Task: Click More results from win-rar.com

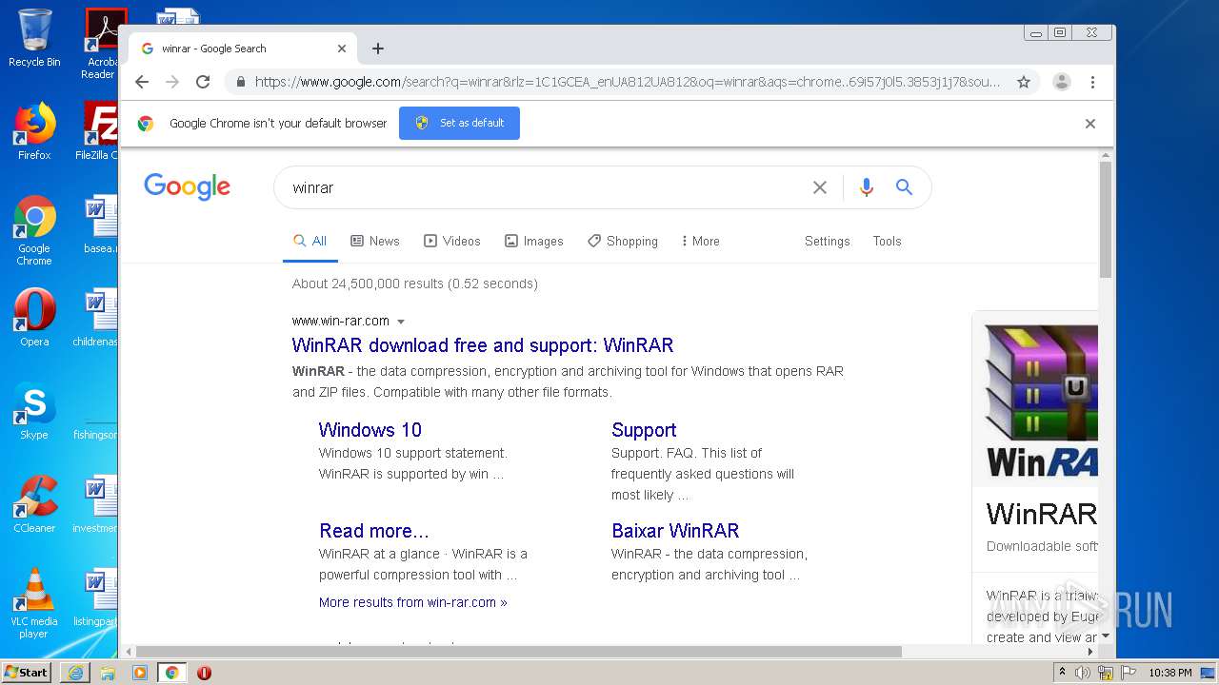Action: coord(413,602)
